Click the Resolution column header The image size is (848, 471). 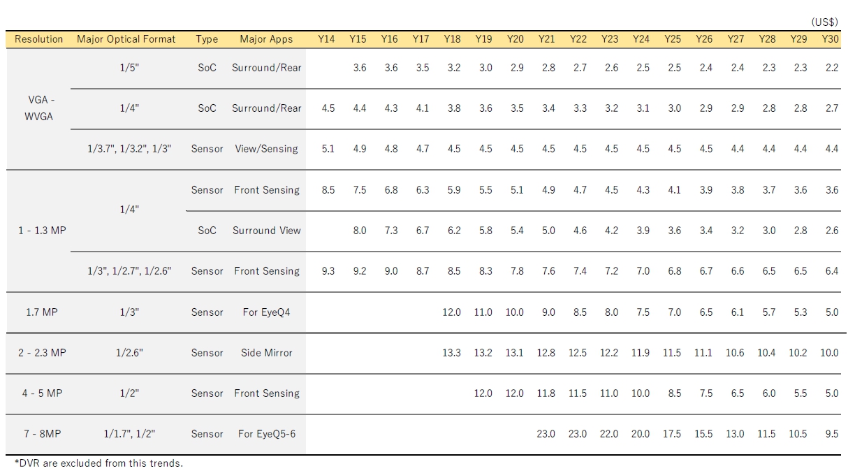(39, 39)
